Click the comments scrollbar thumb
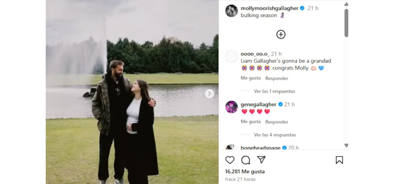 coord(346,23)
